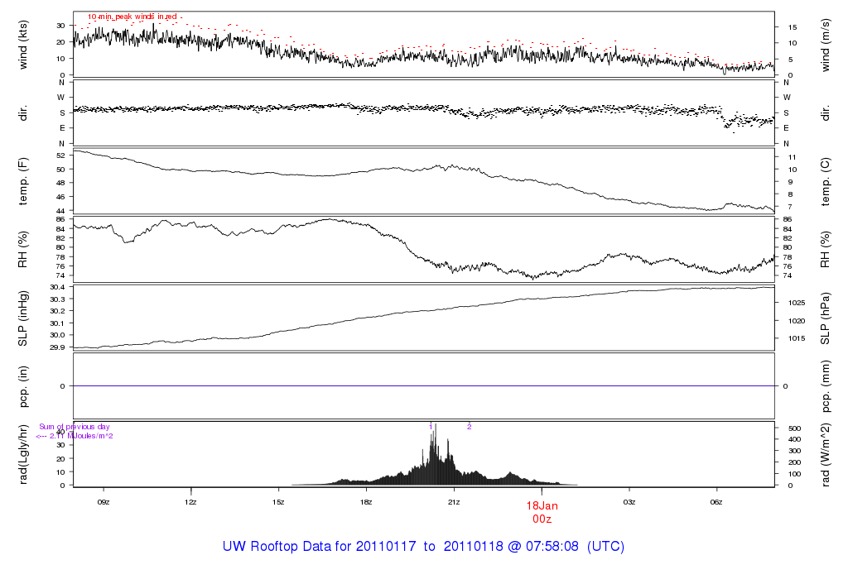Click the '11' temperature C tick value

click(x=793, y=157)
